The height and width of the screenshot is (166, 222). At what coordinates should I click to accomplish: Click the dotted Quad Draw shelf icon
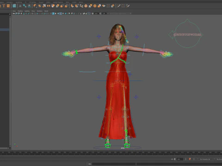coord(128,6)
